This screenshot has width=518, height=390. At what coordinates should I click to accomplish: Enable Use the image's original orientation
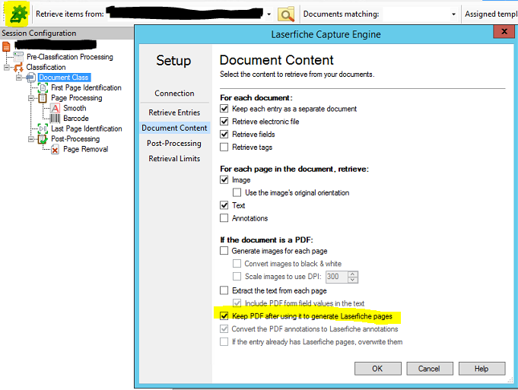pos(237,192)
